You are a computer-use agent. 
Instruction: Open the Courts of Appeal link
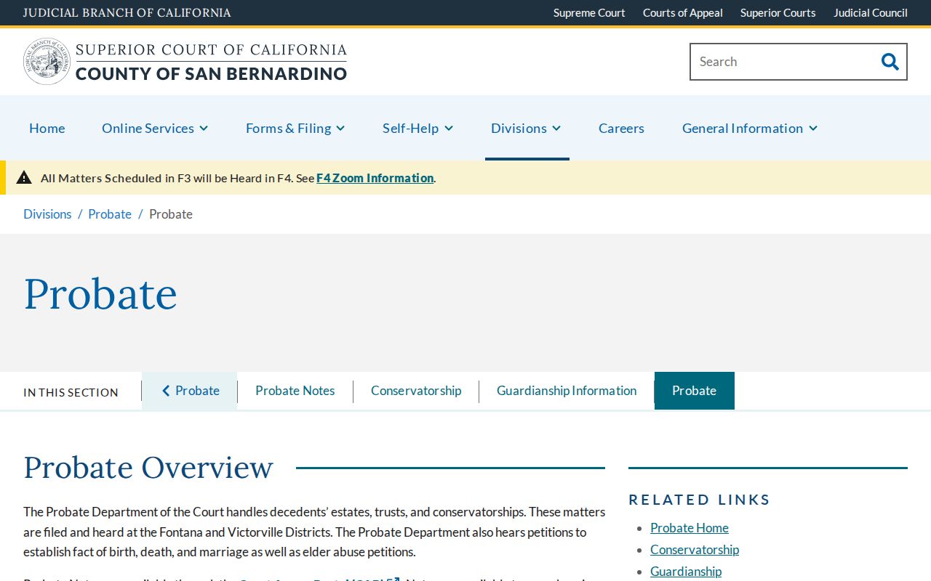tap(683, 12)
